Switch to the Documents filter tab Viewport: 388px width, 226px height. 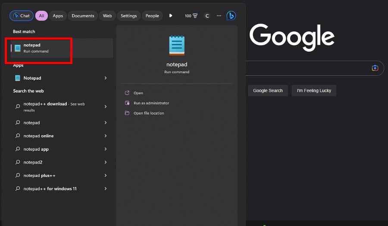coord(83,16)
